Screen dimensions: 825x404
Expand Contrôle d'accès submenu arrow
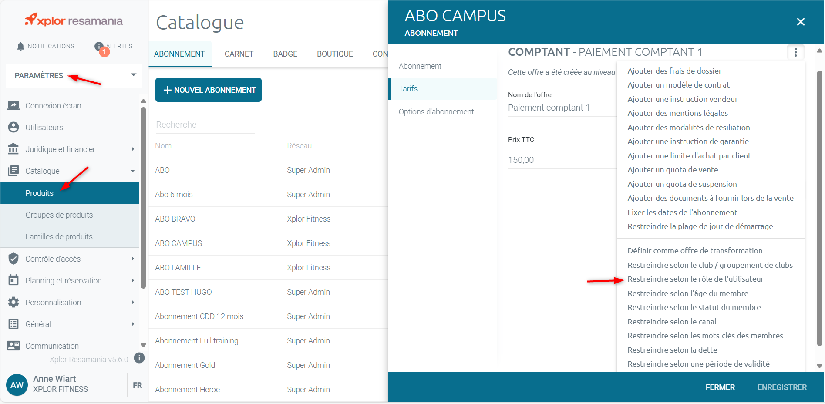(133, 259)
